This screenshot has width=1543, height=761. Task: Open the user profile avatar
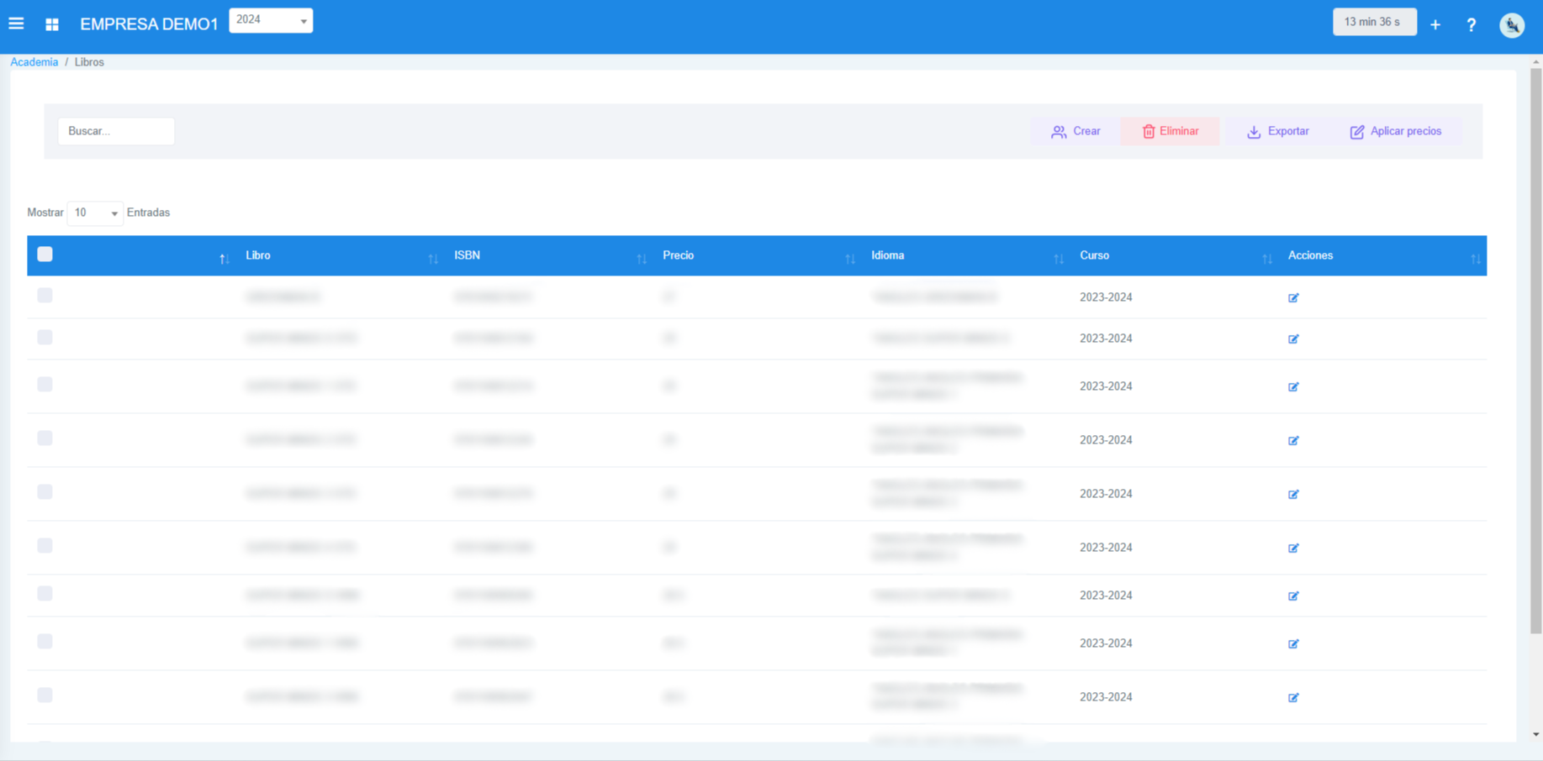[x=1511, y=25]
